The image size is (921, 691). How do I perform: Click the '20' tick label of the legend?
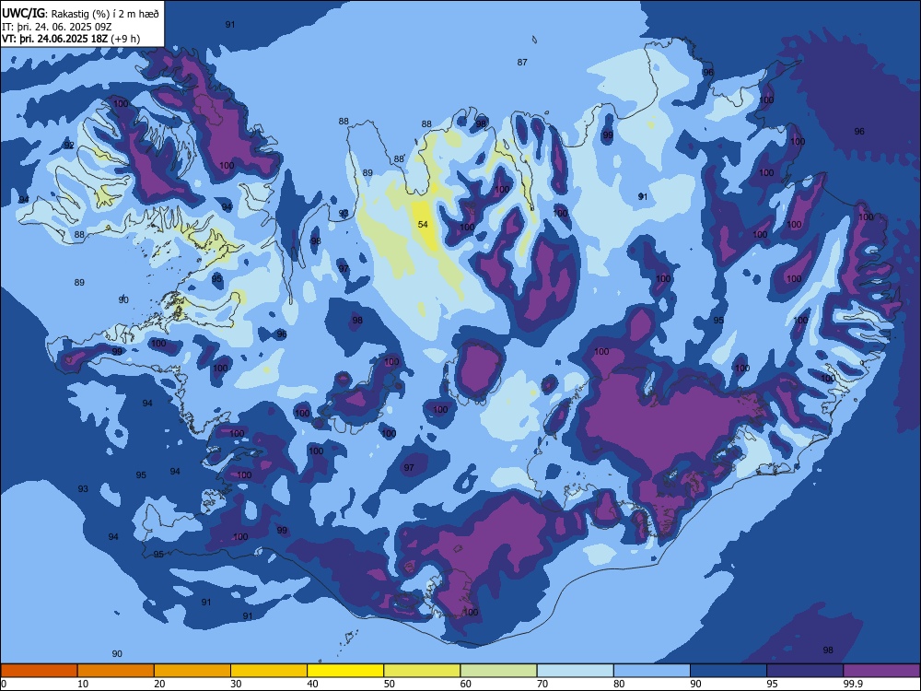pyautogui.click(x=159, y=684)
